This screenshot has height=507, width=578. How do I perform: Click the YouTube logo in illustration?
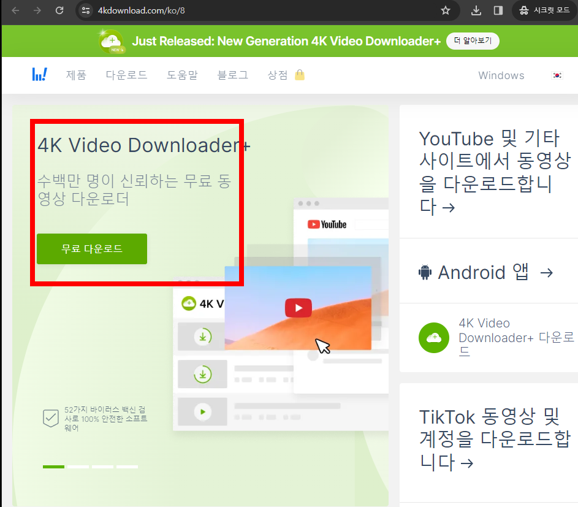coord(327,224)
